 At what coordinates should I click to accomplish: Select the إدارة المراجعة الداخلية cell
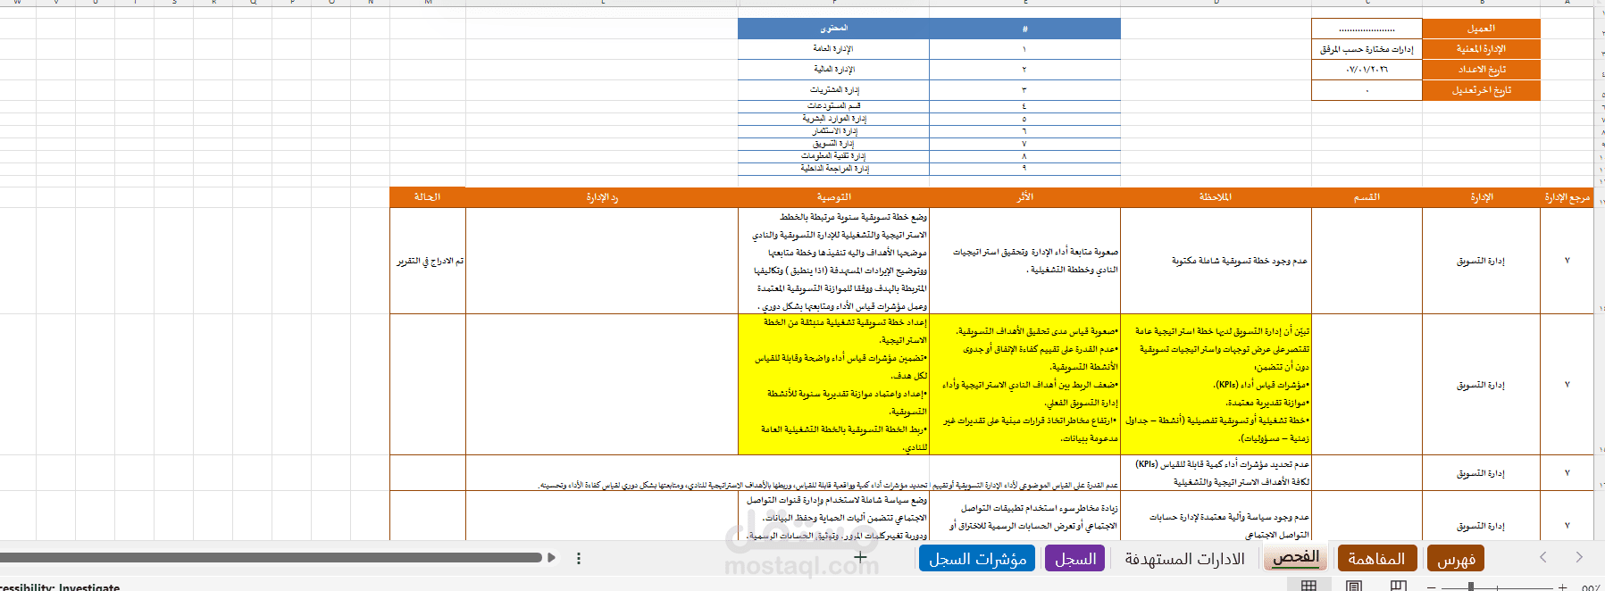coord(833,169)
